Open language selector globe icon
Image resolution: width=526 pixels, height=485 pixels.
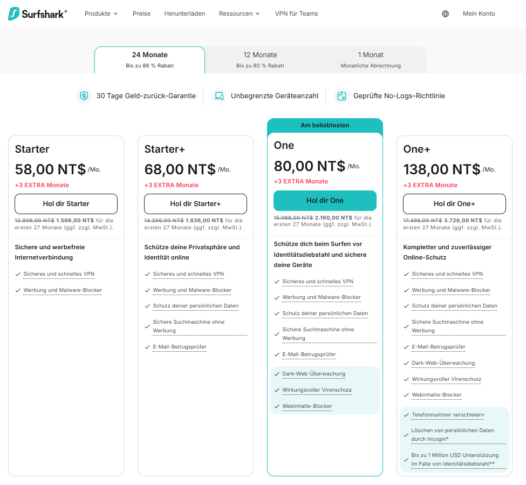point(445,14)
